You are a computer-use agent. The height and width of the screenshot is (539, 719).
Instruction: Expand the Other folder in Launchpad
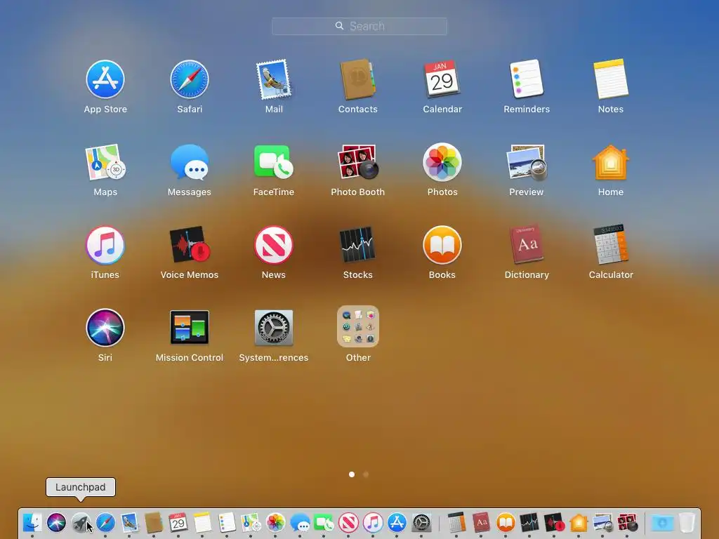[x=357, y=327]
